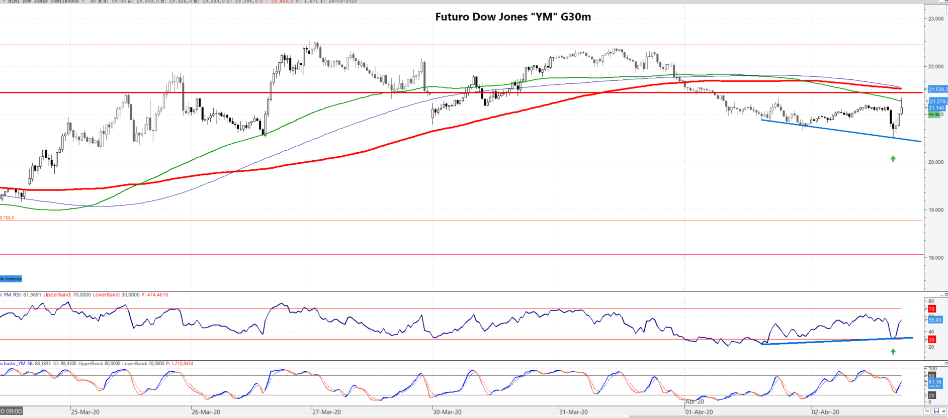
Task: Click the Stochastic P: 1.210,8434 label
Action: [x=180, y=364]
